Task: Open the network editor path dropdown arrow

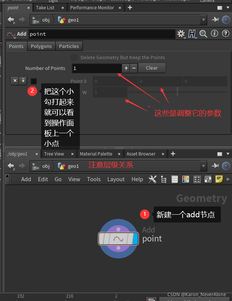Action: 203,166
